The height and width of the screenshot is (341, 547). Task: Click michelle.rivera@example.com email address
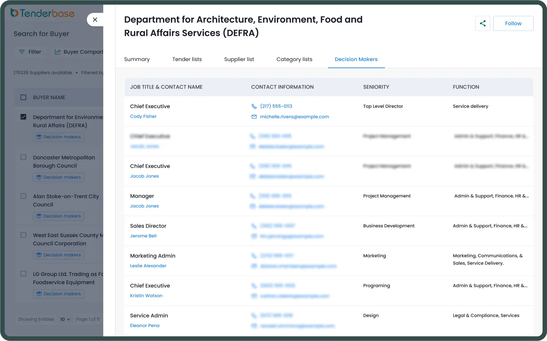click(x=294, y=117)
